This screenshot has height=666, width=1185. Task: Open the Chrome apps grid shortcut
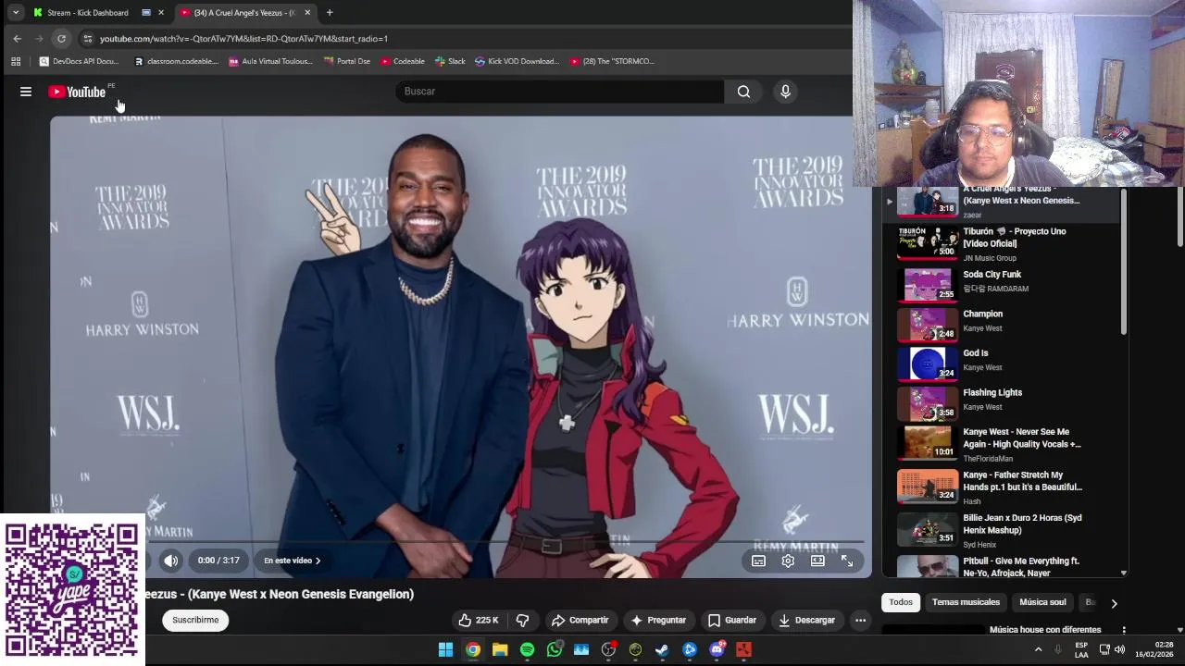click(x=16, y=61)
